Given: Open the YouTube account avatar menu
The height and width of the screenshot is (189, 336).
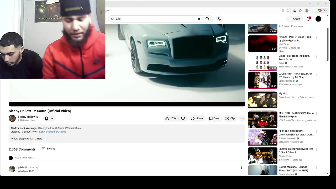Looking at the screenshot, I should (x=318, y=19).
